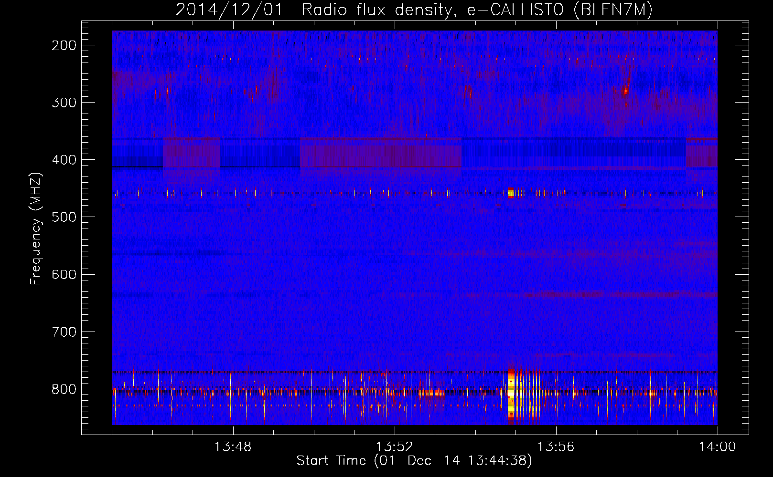The width and height of the screenshot is (773, 477).
Task: Click the 13:48 time tick label
Action: coord(233,447)
